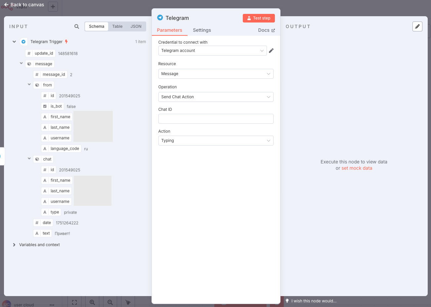
Task: Click into the Chat ID field
Action: [216, 119]
